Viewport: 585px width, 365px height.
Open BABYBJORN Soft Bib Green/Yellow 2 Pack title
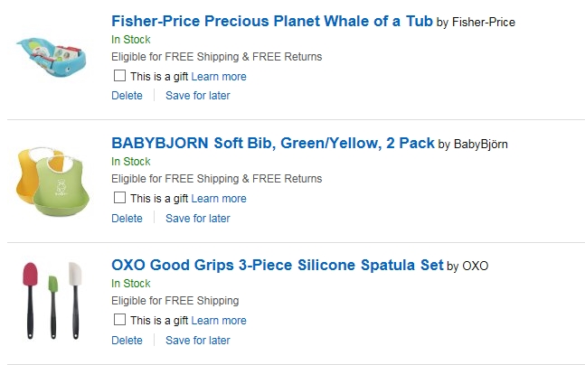click(273, 143)
